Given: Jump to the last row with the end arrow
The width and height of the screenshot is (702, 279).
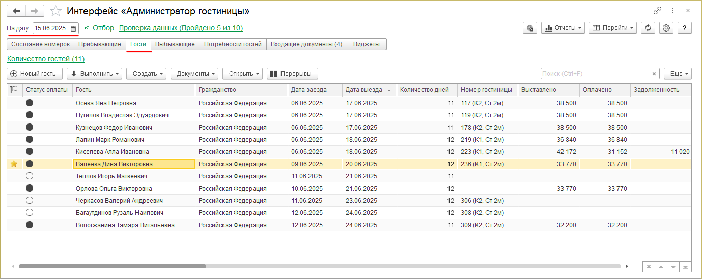Looking at the screenshot, I should (x=685, y=266).
